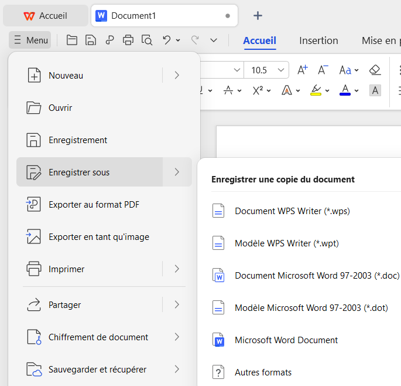Open the font size 10.5 dropdown
401x386 pixels.
coord(282,70)
